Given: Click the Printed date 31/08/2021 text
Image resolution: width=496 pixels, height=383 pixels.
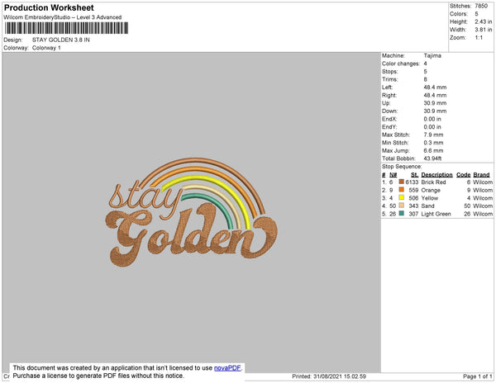Looking at the screenshot, I should point(329,376).
